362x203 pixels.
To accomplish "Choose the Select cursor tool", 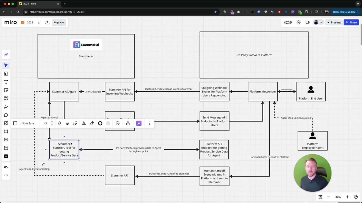I will pyautogui.click(x=6, y=65).
